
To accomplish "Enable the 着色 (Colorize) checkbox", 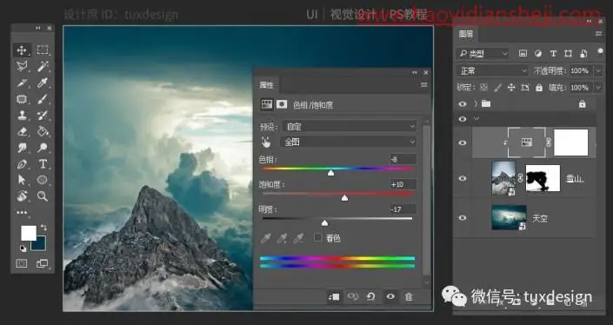I will (318, 237).
